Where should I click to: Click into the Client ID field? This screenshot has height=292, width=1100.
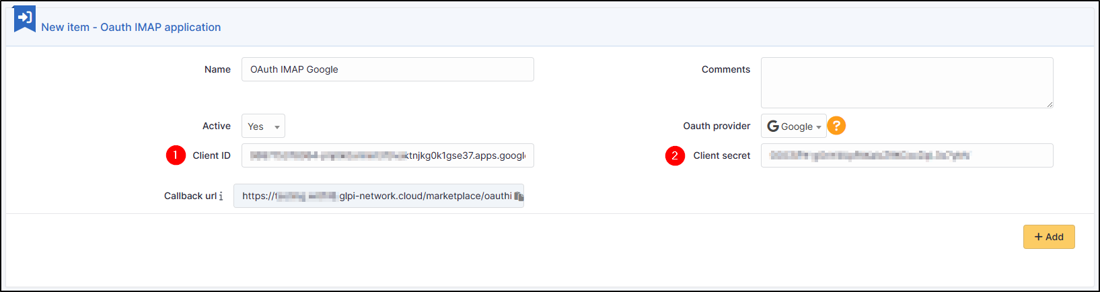click(388, 155)
